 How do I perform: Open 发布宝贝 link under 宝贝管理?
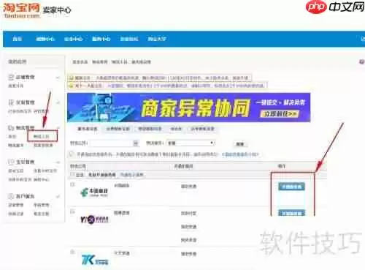click(16, 170)
